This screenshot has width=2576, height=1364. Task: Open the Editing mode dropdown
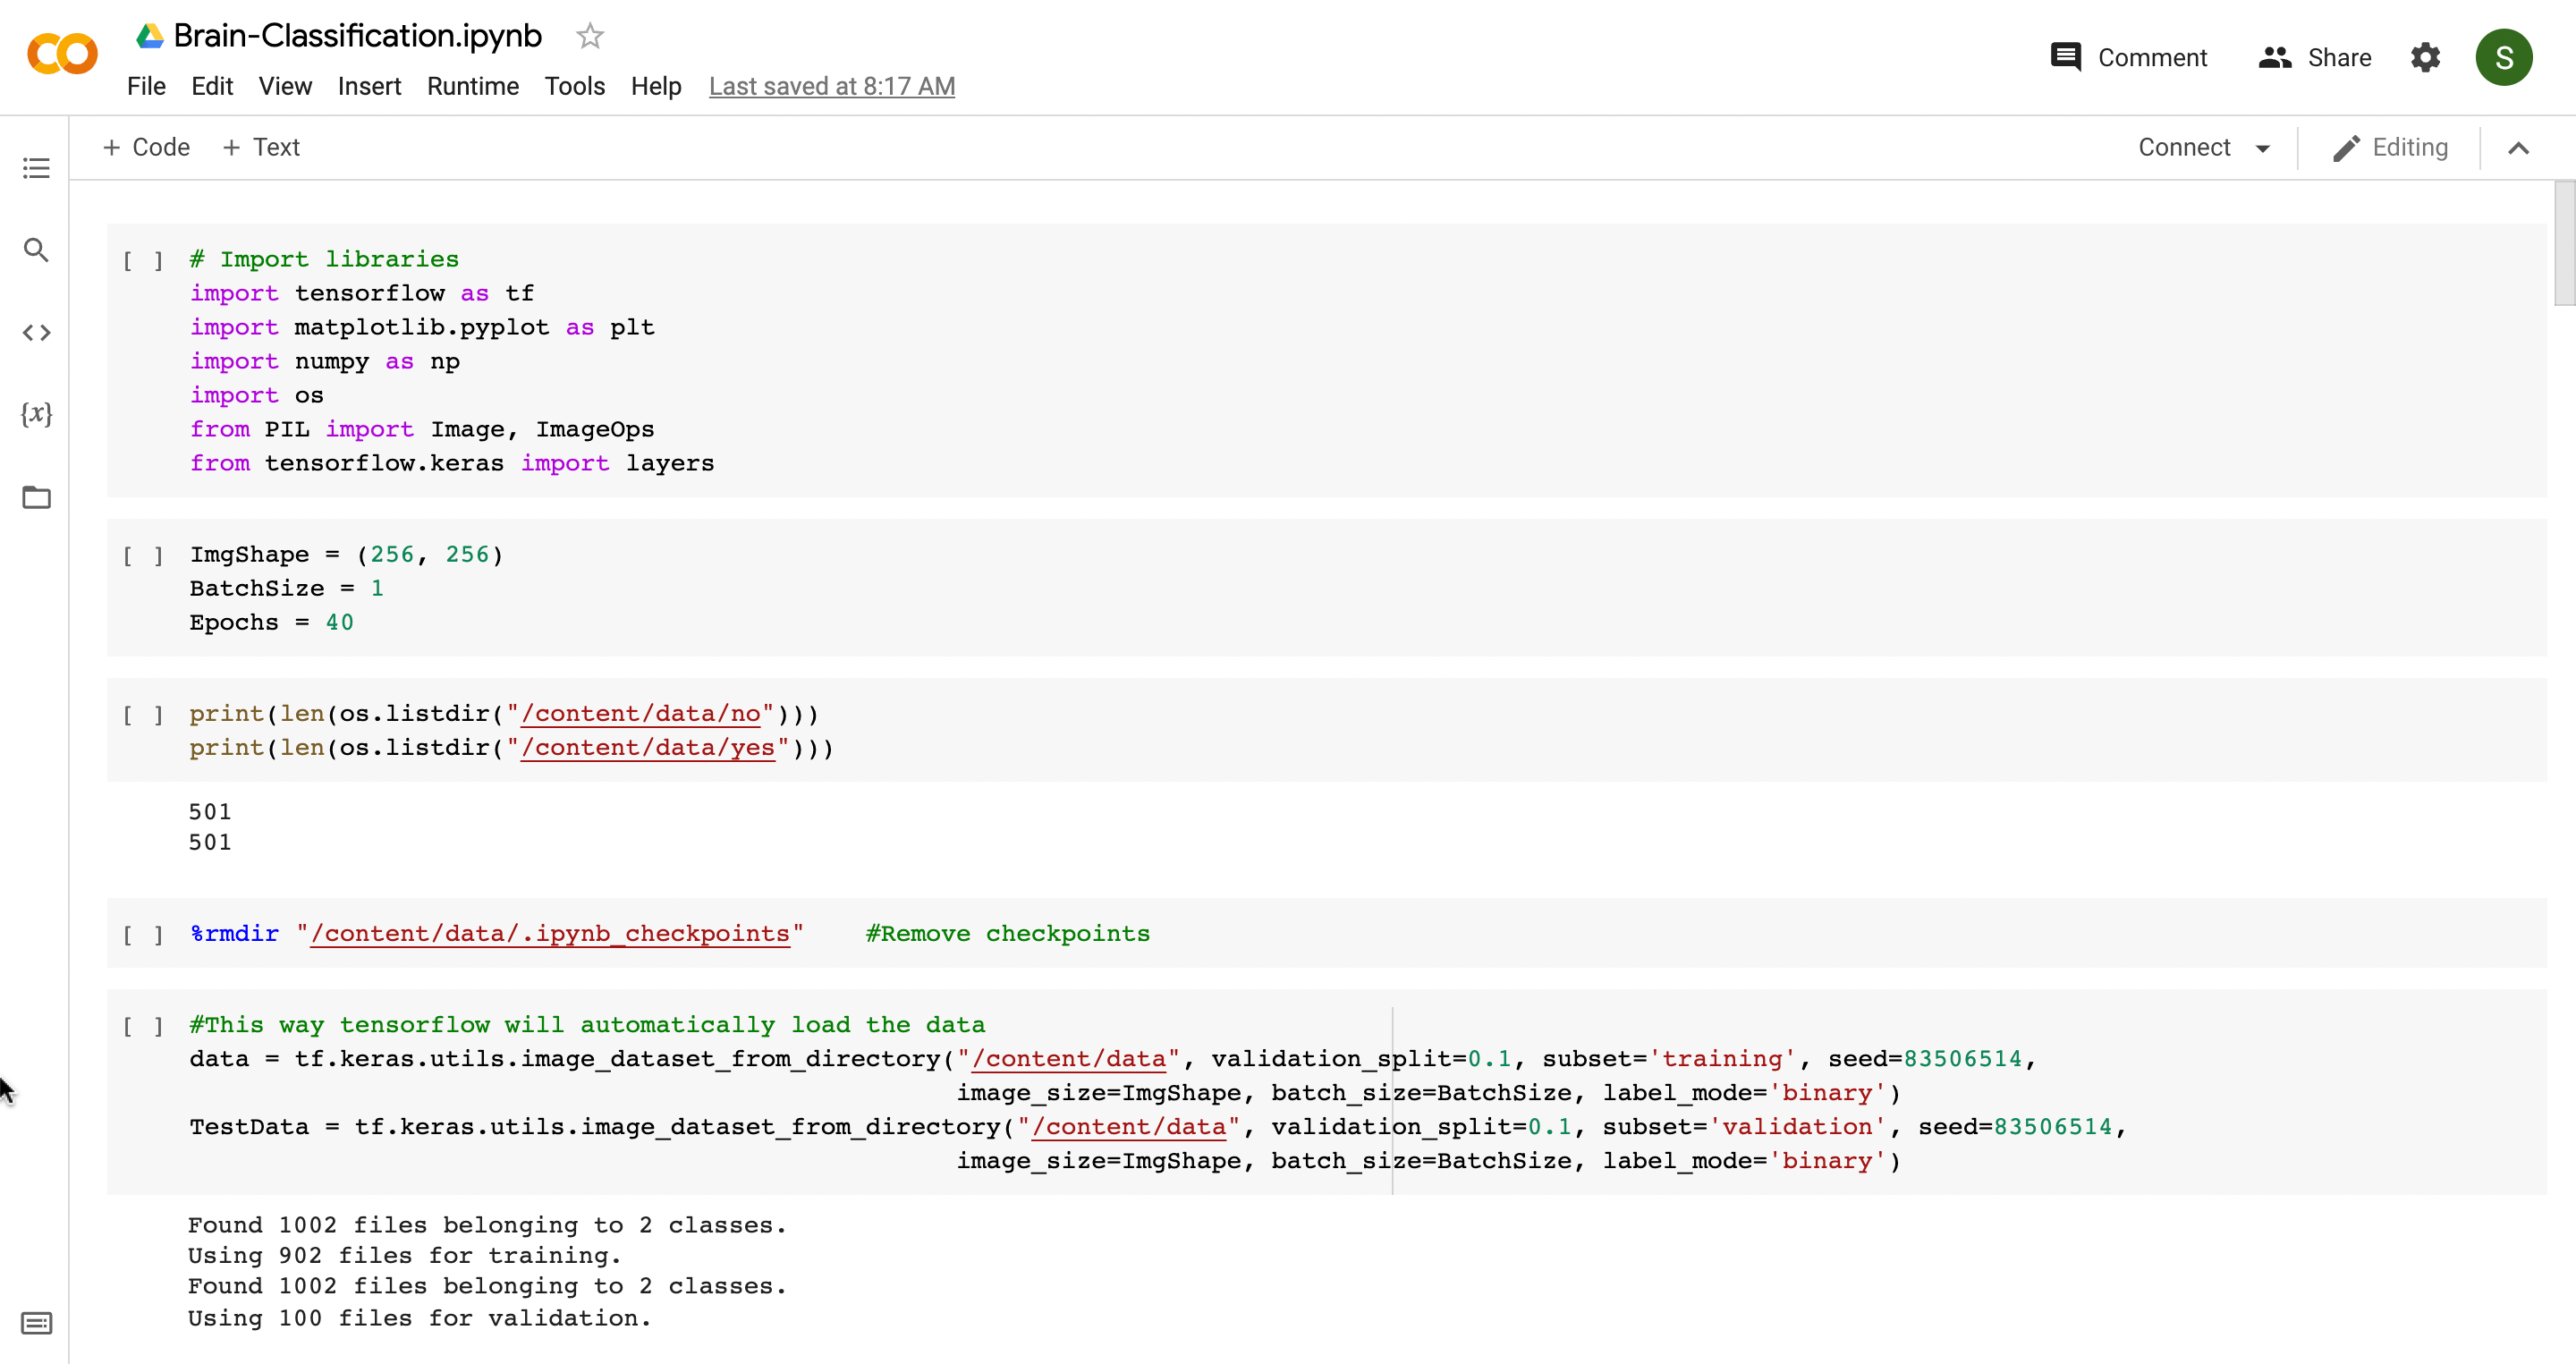[2391, 148]
